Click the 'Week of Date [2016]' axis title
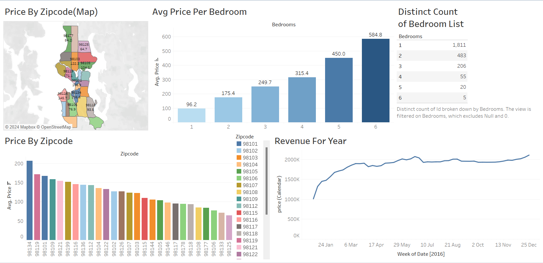This screenshot has height=263, width=543. (x=421, y=254)
